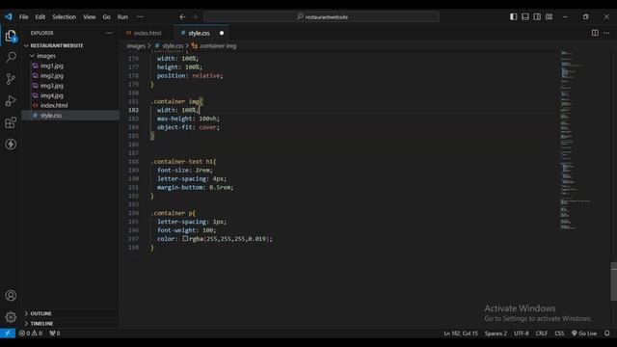Open the Accounts icon
Viewport: 617px width, 347px height.
click(x=11, y=296)
